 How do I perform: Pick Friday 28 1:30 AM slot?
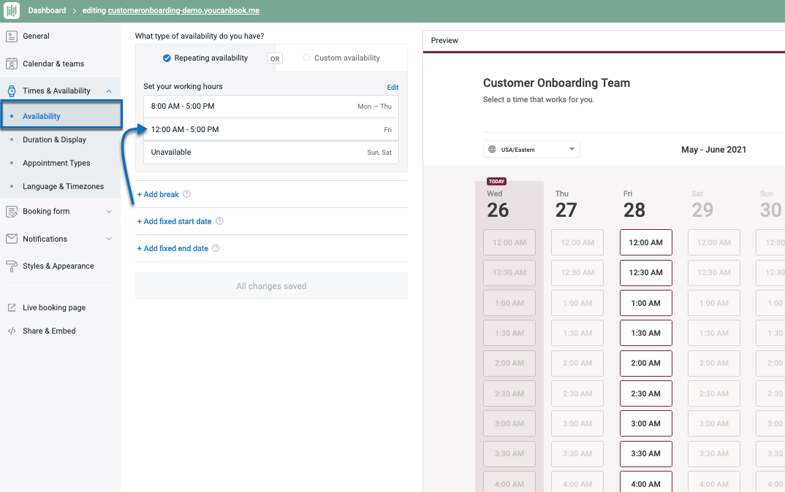646,333
